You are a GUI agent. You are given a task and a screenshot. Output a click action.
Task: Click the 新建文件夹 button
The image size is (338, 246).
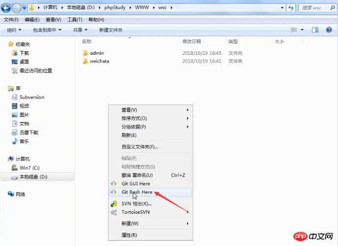[x=110, y=30]
